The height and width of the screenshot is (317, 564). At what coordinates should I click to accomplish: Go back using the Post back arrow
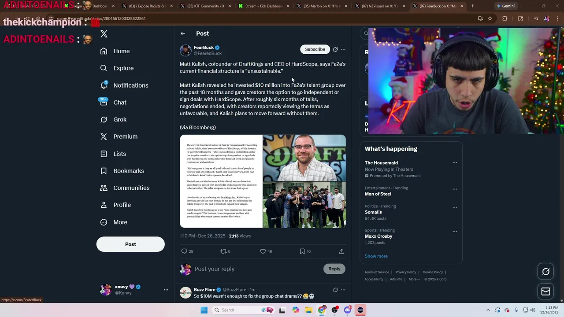coord(182,33)
